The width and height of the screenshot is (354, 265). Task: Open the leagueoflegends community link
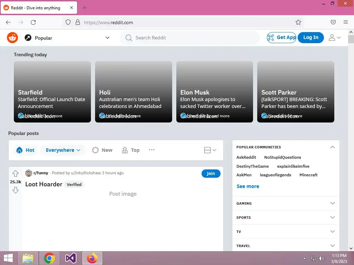click(276, 175)
